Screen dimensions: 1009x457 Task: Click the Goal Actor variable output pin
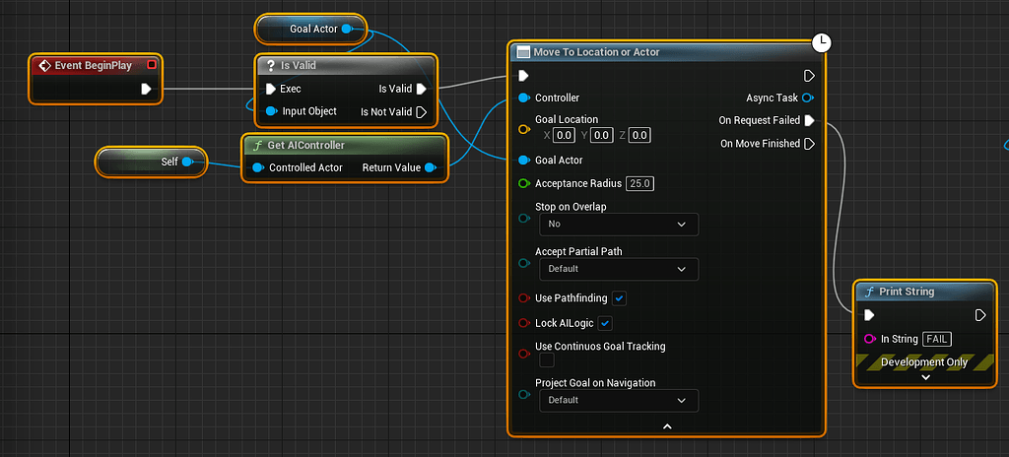pyautogui.click(x=347, y=29)
